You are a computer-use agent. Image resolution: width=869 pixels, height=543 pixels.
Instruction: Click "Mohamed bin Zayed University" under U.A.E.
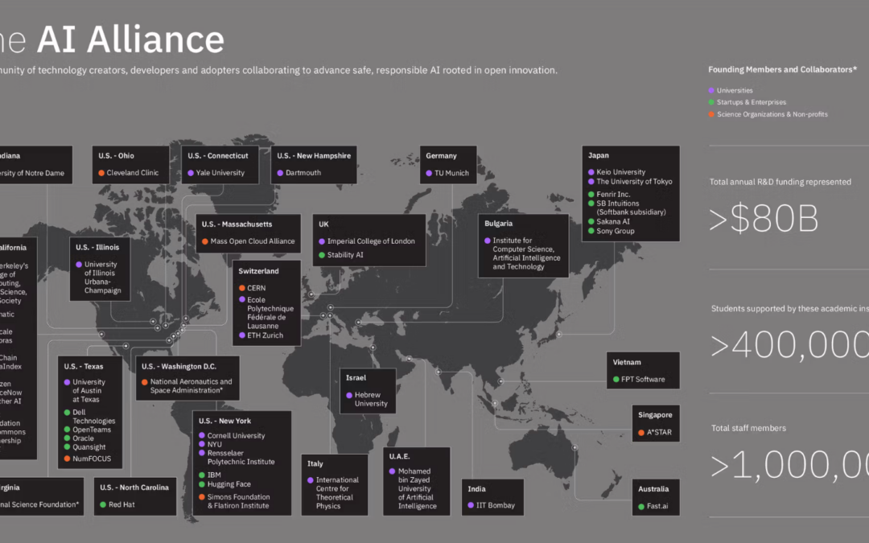point(418,489)
